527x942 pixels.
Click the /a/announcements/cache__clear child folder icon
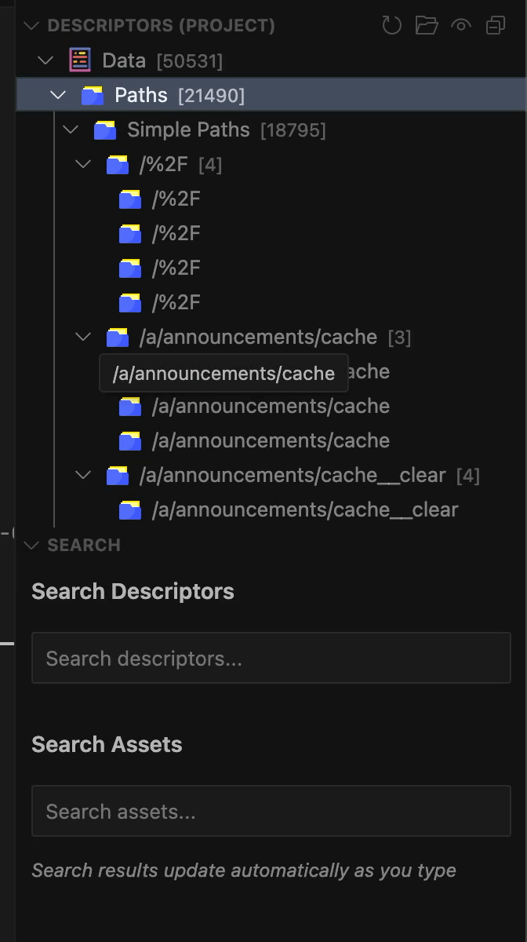(130, 510)
